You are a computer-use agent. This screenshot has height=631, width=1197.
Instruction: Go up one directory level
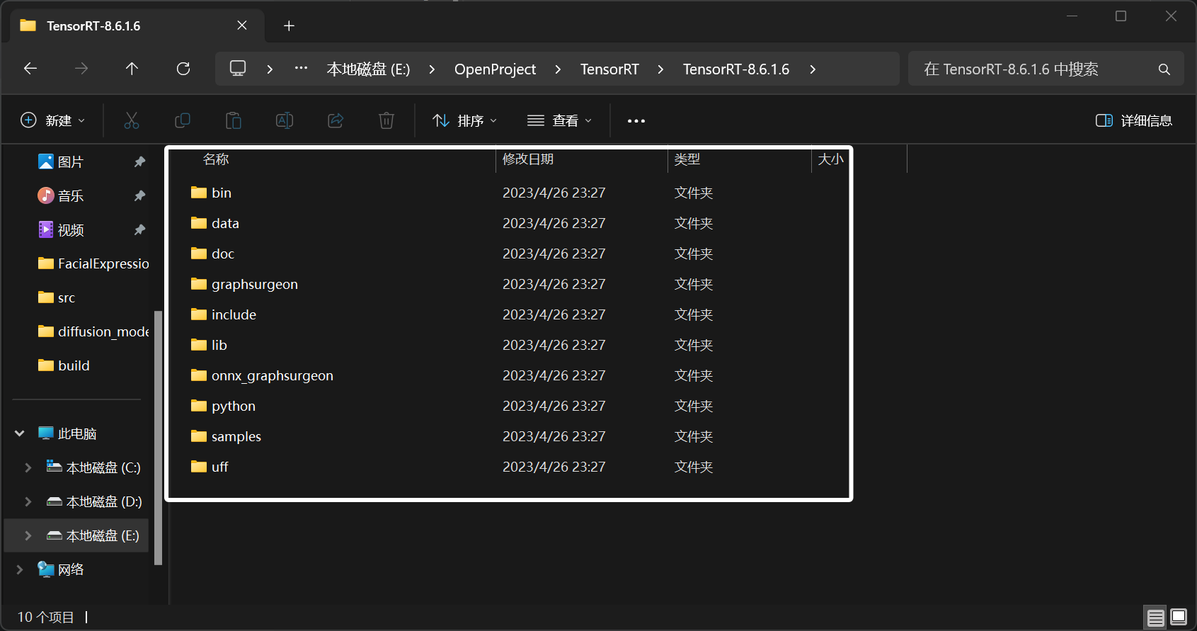pyautogui.click(x=132, y=69)
